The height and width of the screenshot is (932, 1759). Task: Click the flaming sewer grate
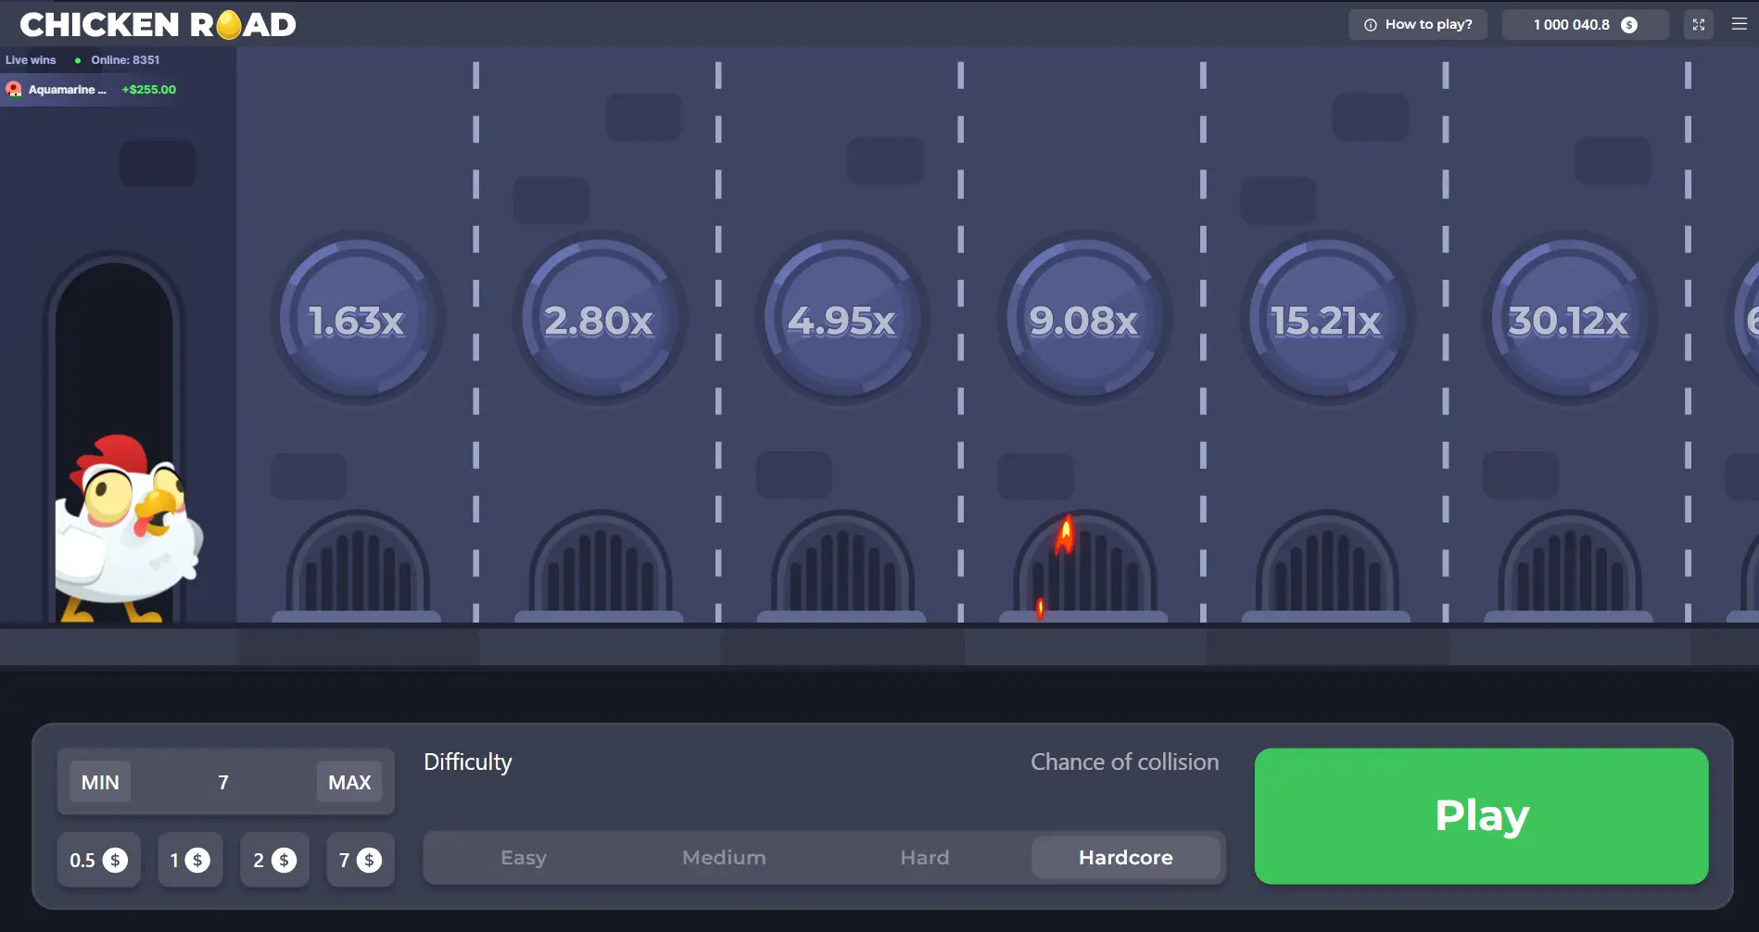[x=1084, y=566]
